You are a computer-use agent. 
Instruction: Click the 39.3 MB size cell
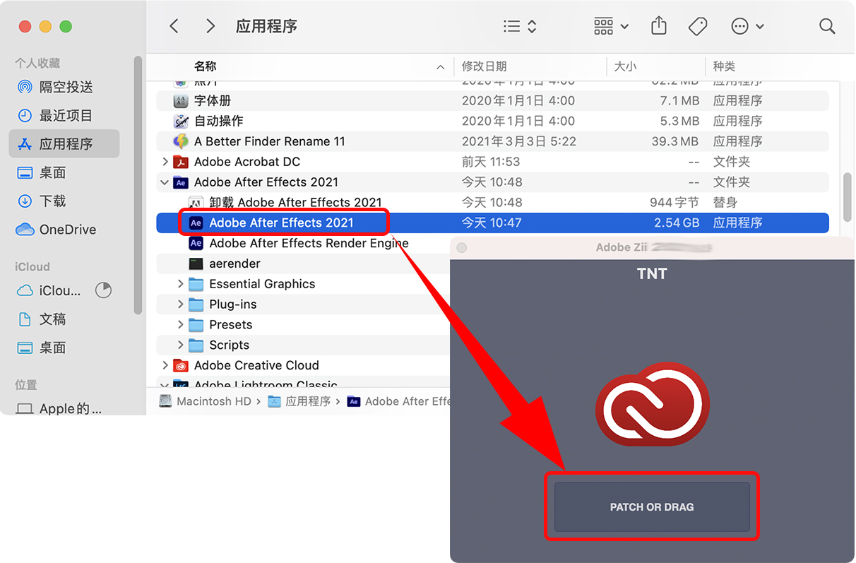675,141
